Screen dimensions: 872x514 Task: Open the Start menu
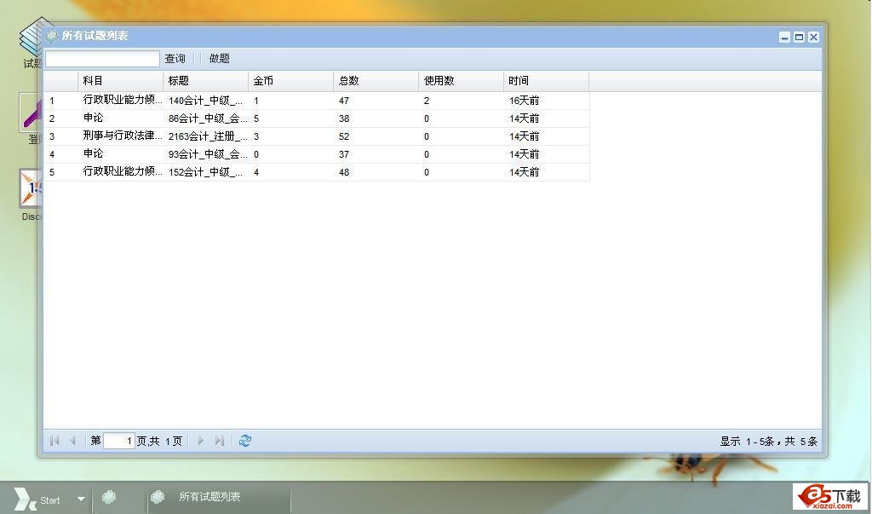point(37,500)
